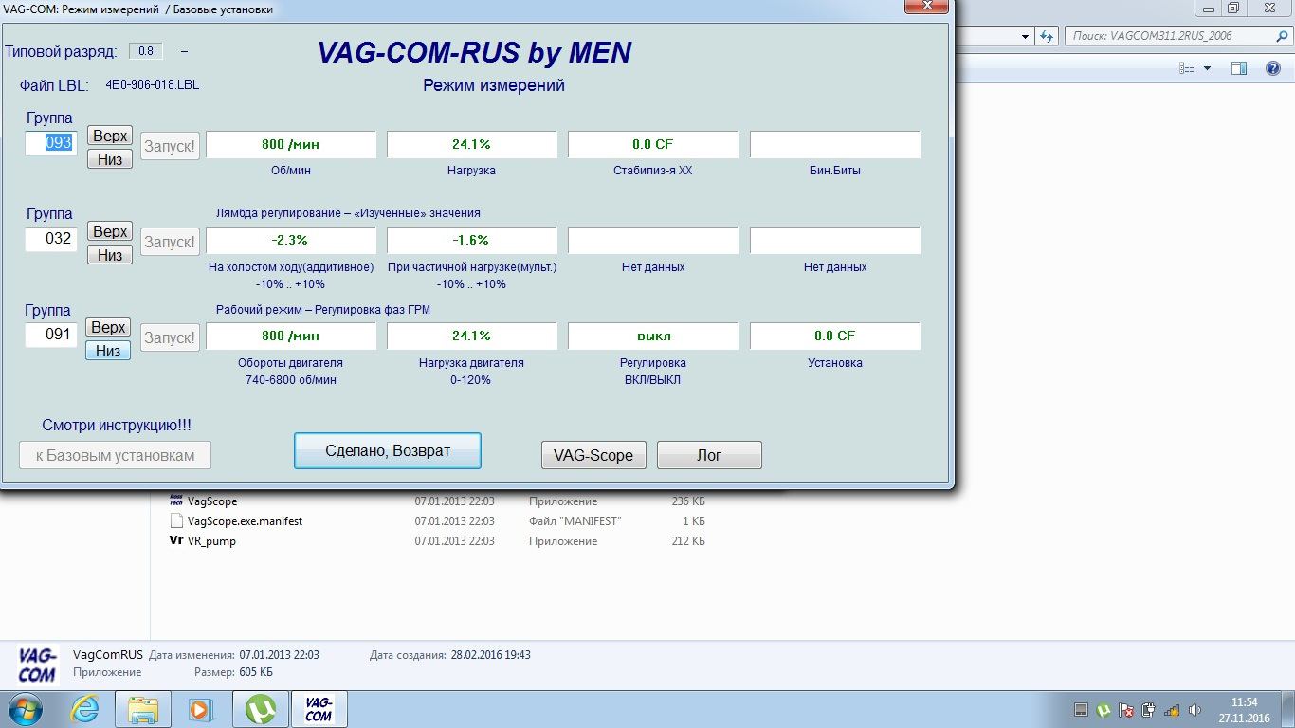Click the volume speaker tray icon
The height and width of the screenshot is (728, 1295).
pyautogui.click(x=1195, y=709)
